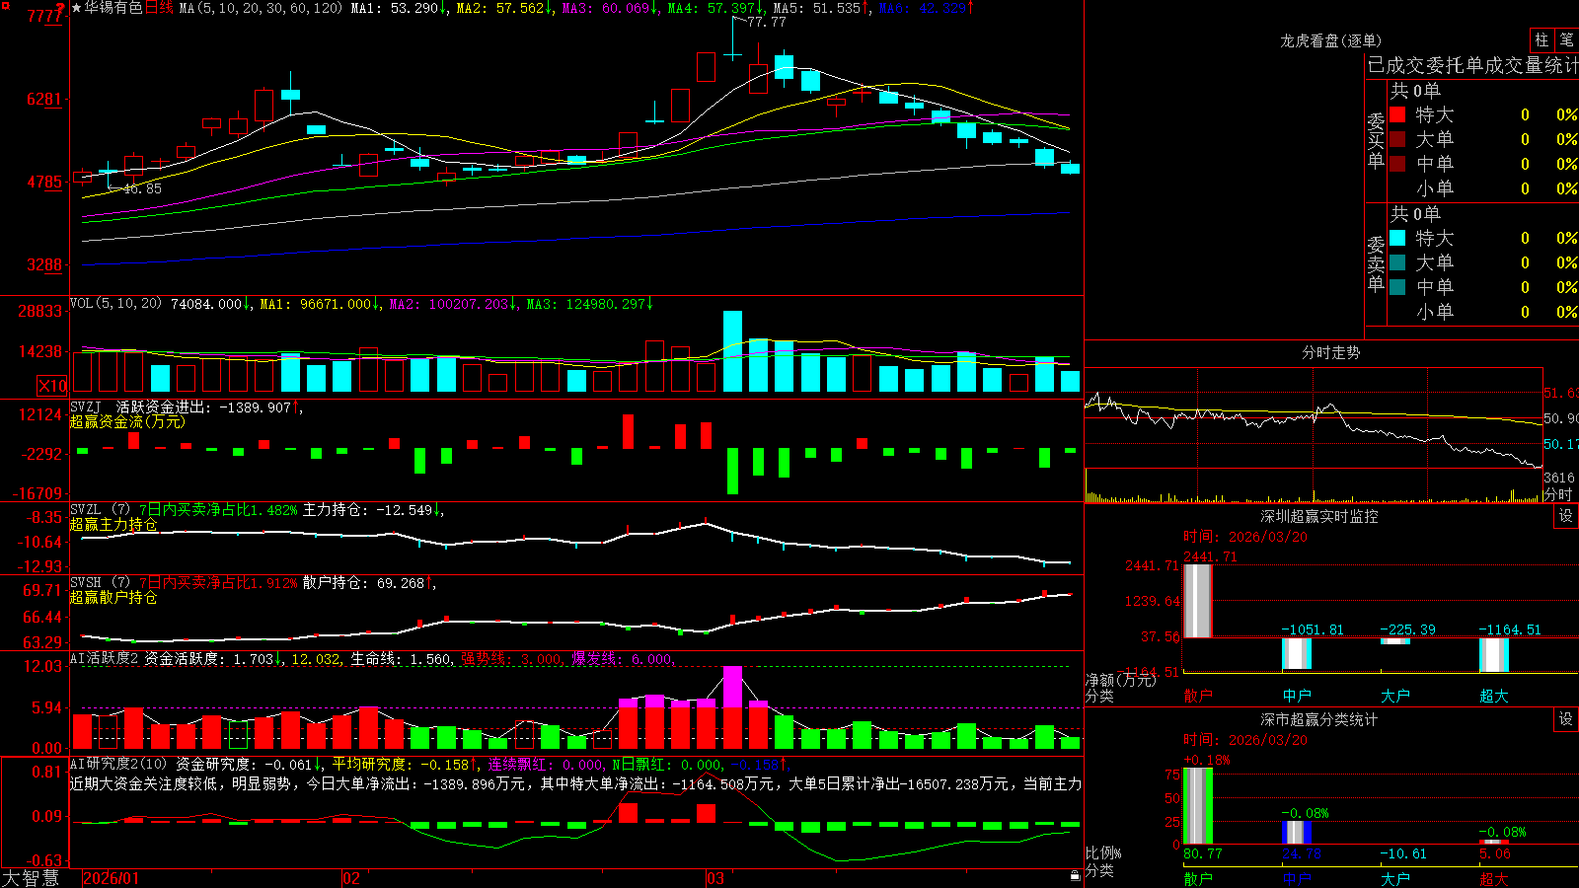Click the X10 volume scale marker
The image size is (1579, 888).
pyautogui.click(x=52, y=386)
